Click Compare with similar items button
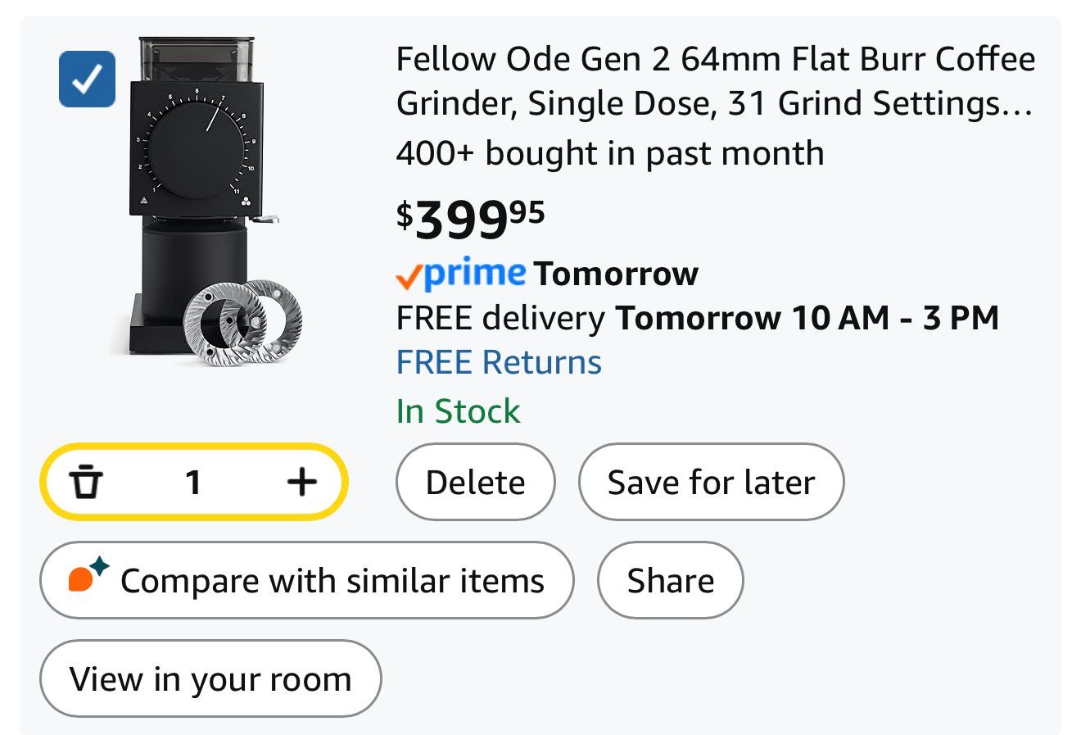 (x=306, y=581)
